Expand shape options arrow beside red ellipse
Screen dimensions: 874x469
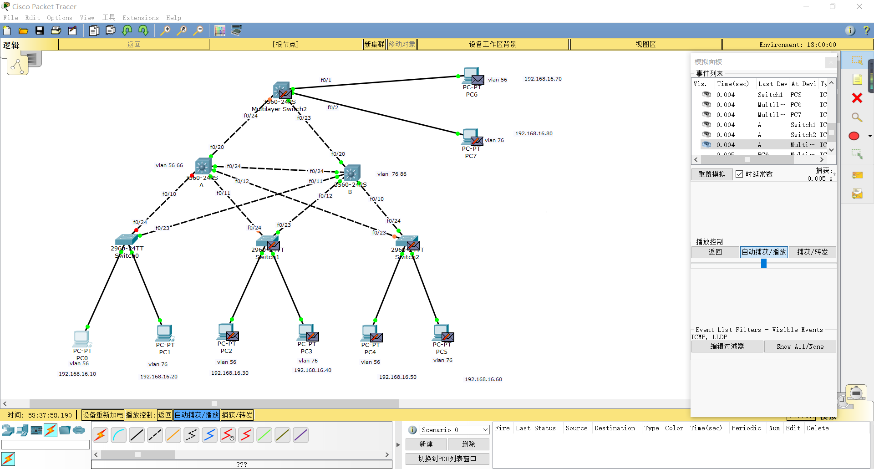870,136
